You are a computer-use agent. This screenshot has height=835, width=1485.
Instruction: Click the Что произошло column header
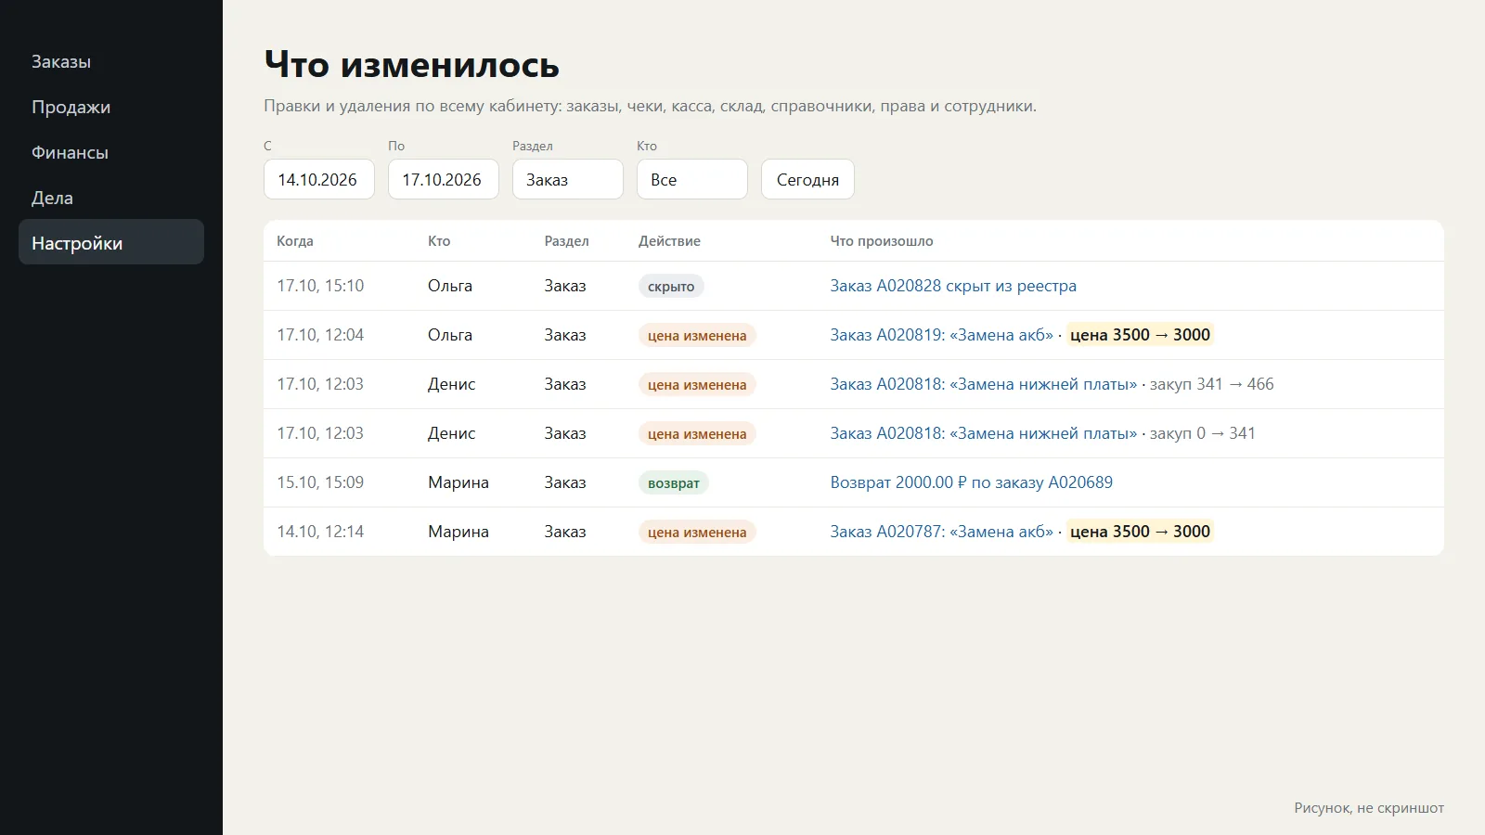882,241
